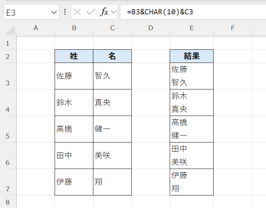Click the 結果 header cell
266x208 pixels.
(x=191, y=56)
